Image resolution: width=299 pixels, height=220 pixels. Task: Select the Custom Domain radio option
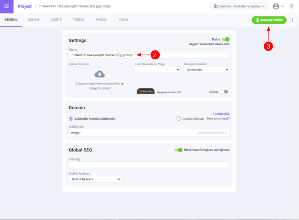point(179,119)
